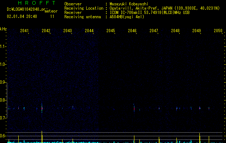This screenshot has height=143, width=226.
Task: Click the 0.6 kHz frequency label
Action: coord(3,136)
